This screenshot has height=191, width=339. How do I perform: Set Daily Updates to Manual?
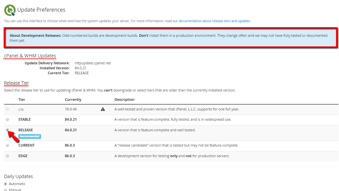click(x=6, y=190)
